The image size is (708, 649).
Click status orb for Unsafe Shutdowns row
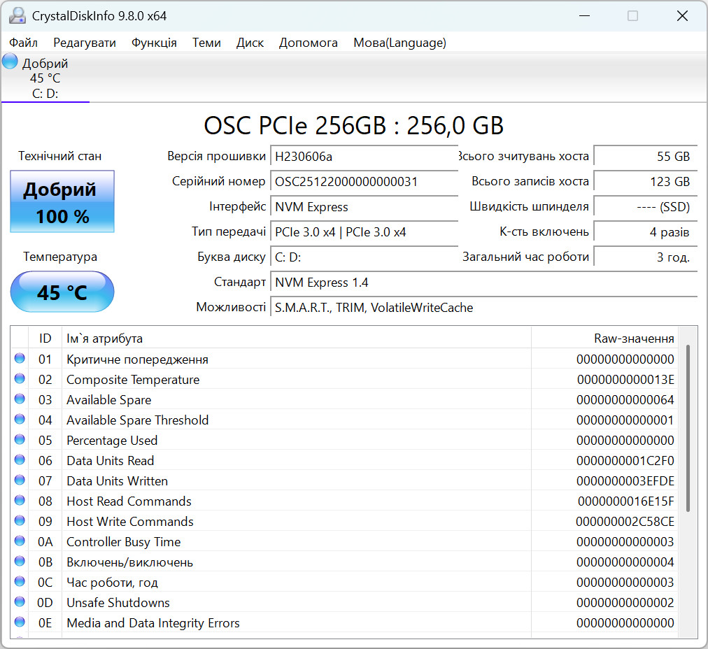(x=20, y=601)
